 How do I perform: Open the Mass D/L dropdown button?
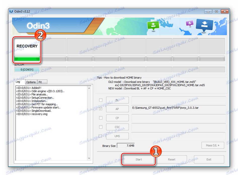[213, 145]
